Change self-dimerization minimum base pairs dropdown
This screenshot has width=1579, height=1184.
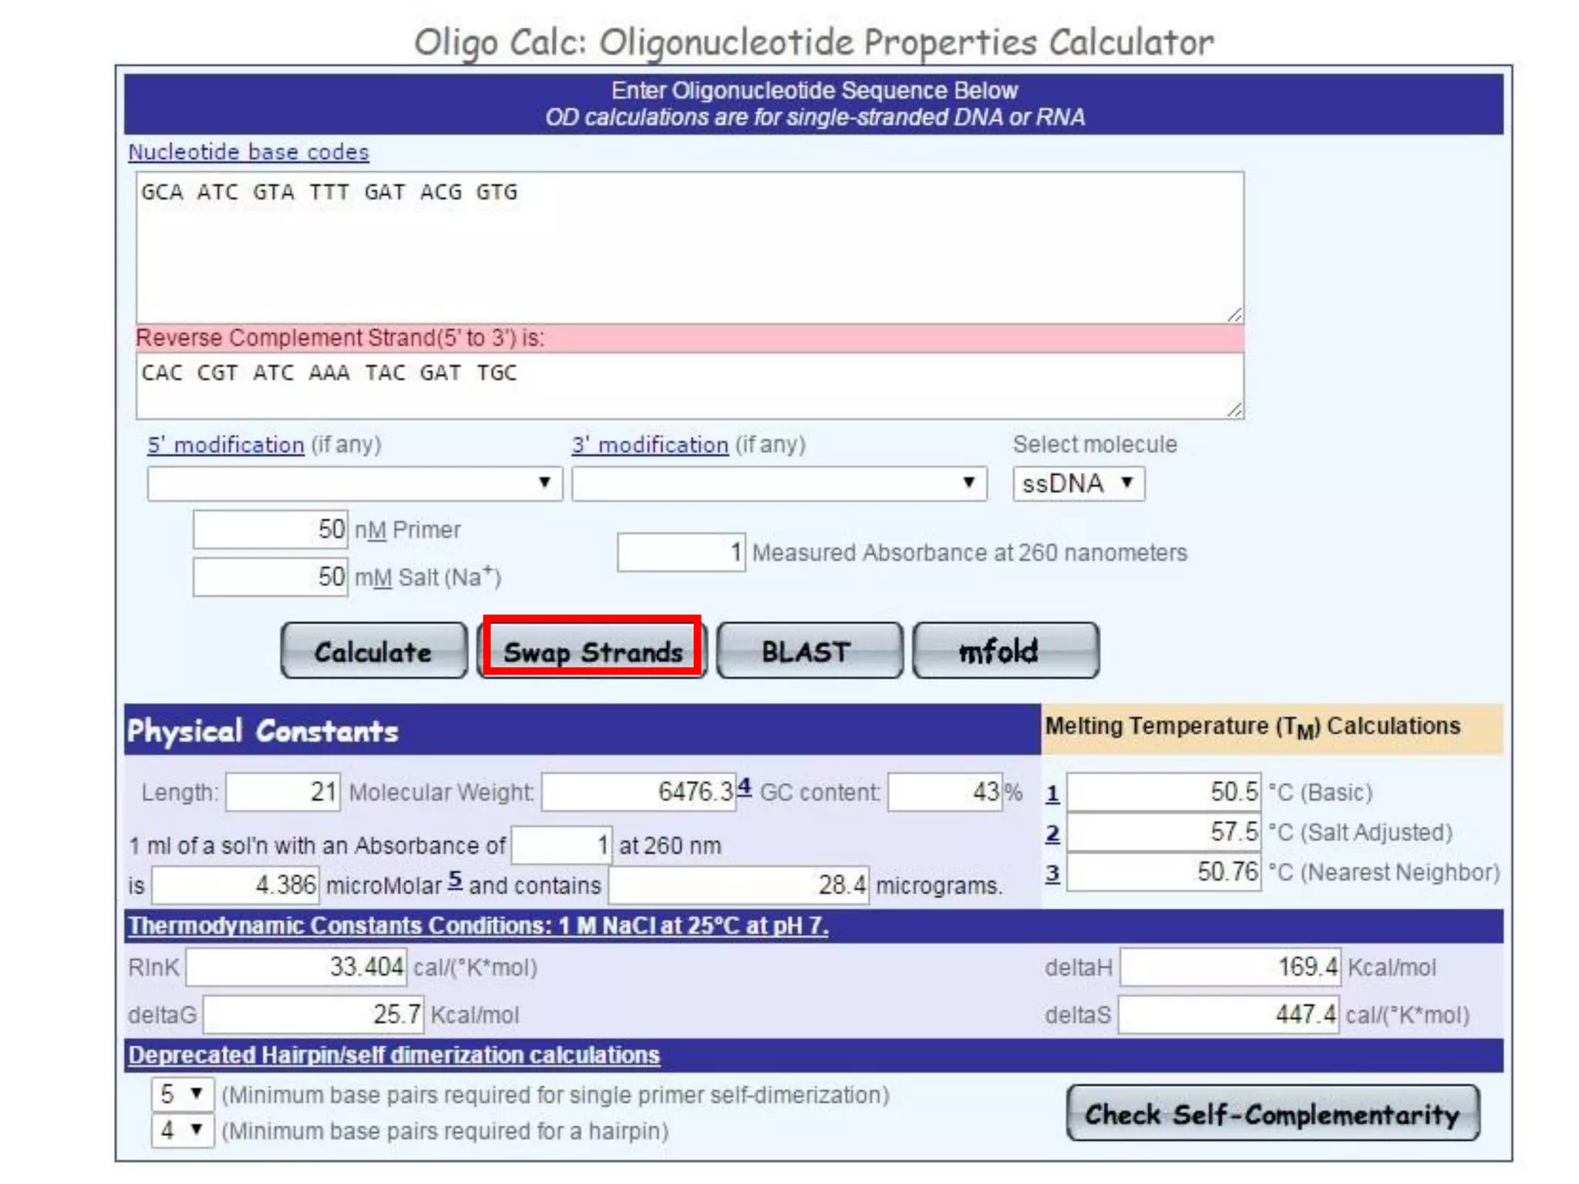click(182, 1093)
